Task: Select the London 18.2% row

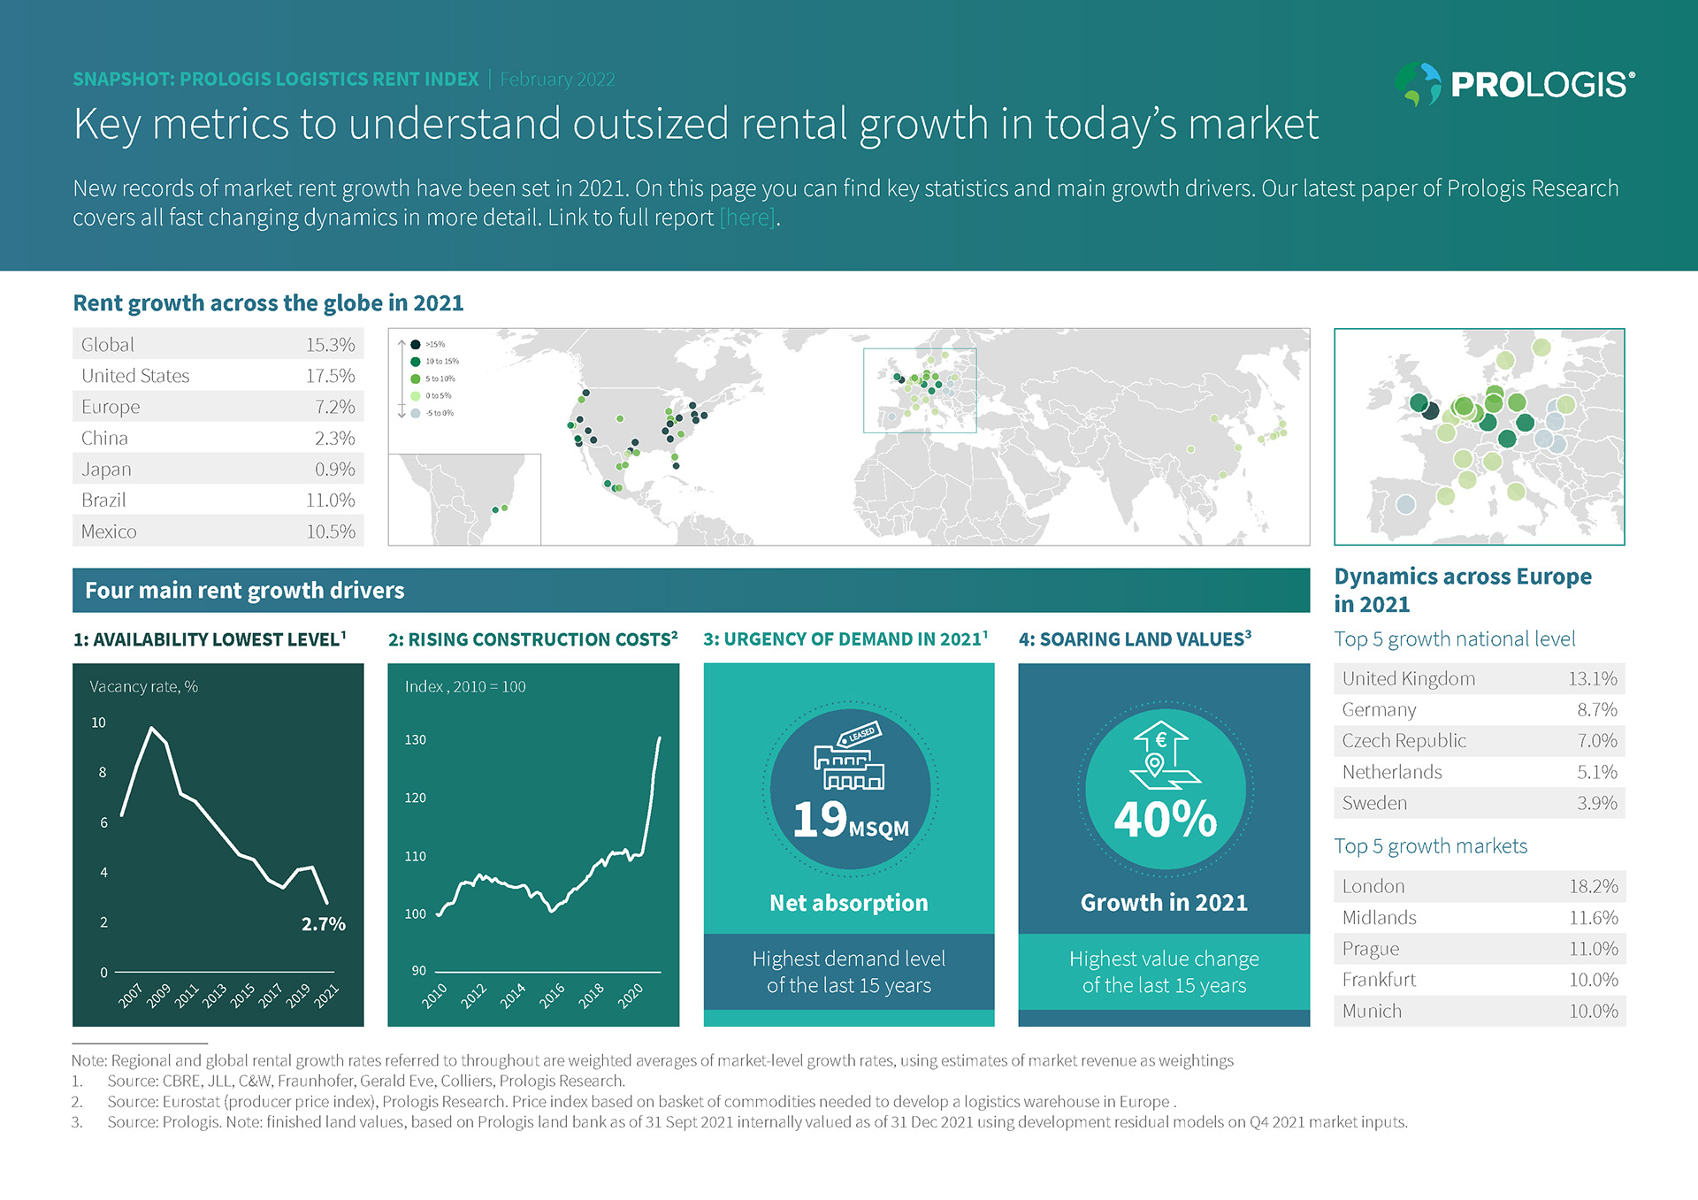Action: tap(1479, 886)
